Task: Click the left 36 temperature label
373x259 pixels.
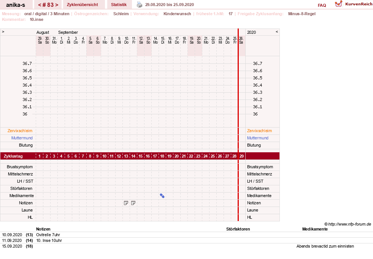Action: [x=25, y=114]
